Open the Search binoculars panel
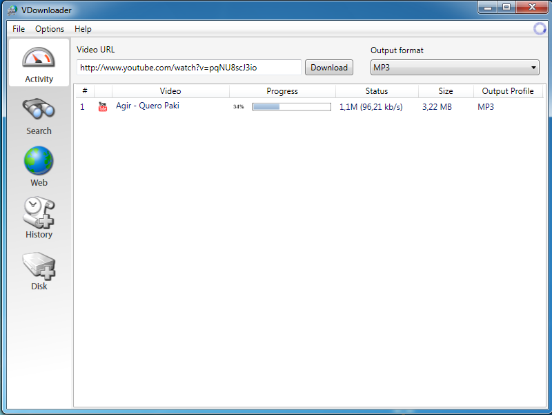This screenshot has height=415, width=552. 39,116
